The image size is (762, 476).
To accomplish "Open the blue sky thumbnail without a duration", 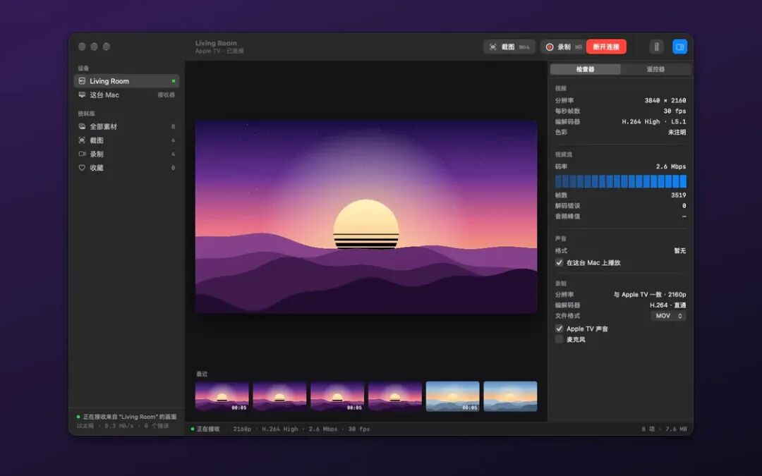I will [x=510, y=396].
